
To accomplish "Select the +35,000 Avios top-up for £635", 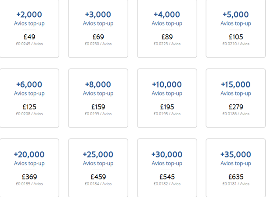I will pyautogui.click(x=236, y=168).
